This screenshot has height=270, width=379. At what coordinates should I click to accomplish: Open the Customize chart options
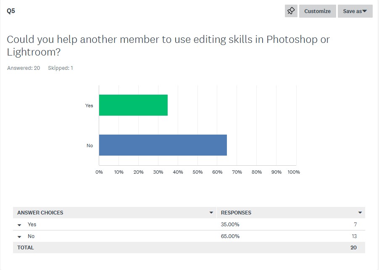pos(317,11)
